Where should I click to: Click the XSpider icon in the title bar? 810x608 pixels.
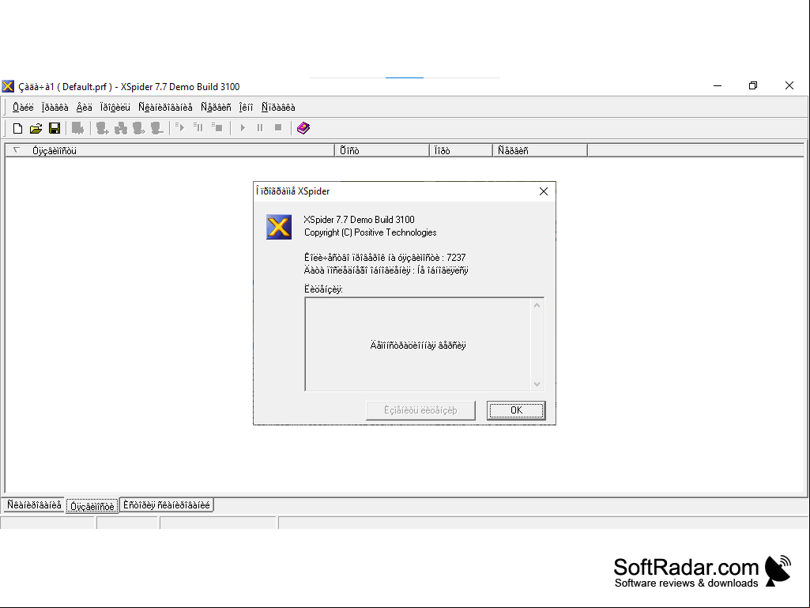point(8,86)
